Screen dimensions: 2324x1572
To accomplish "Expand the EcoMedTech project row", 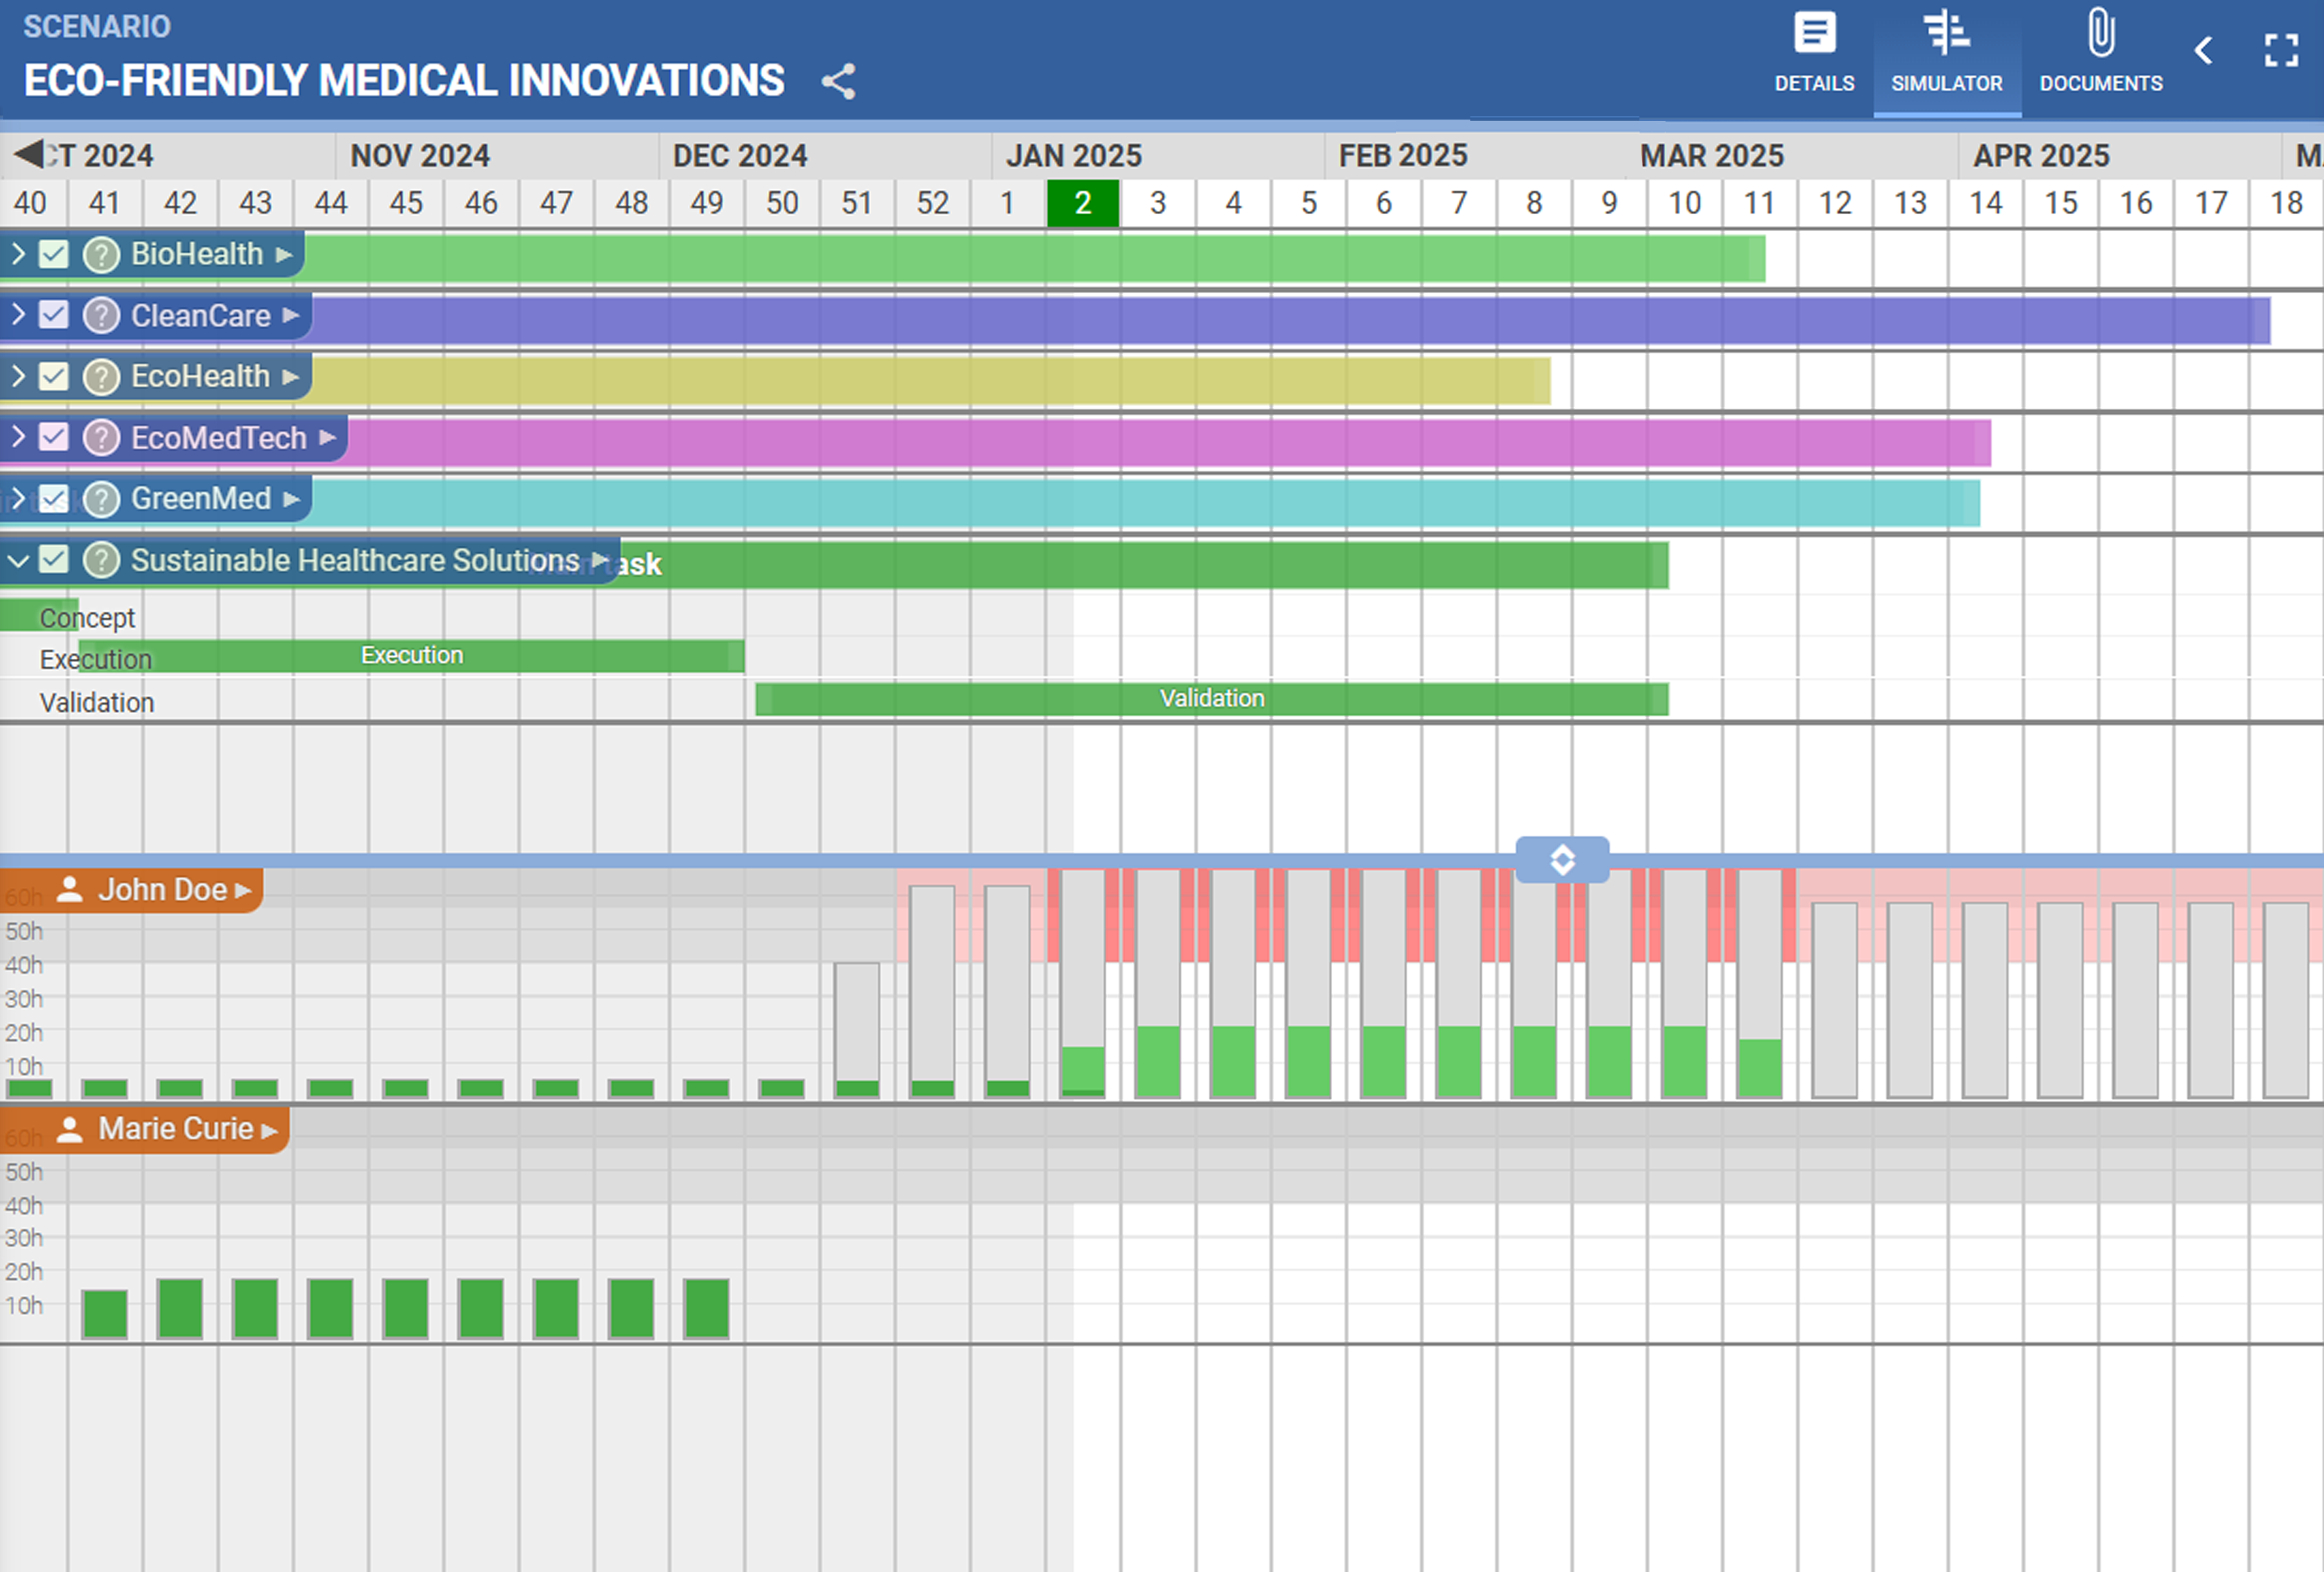I will [18, 437].
